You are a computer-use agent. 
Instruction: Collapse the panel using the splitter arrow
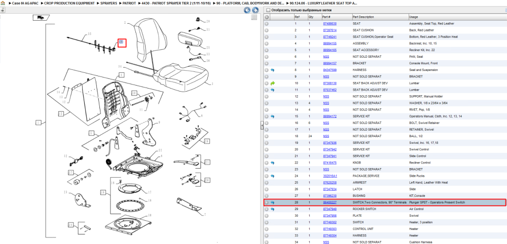coord(262,127)
